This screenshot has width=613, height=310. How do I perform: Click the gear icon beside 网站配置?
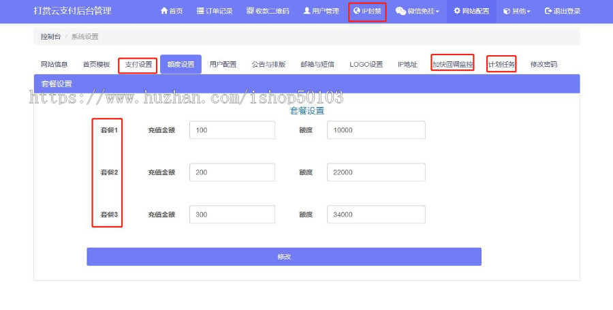457,11
